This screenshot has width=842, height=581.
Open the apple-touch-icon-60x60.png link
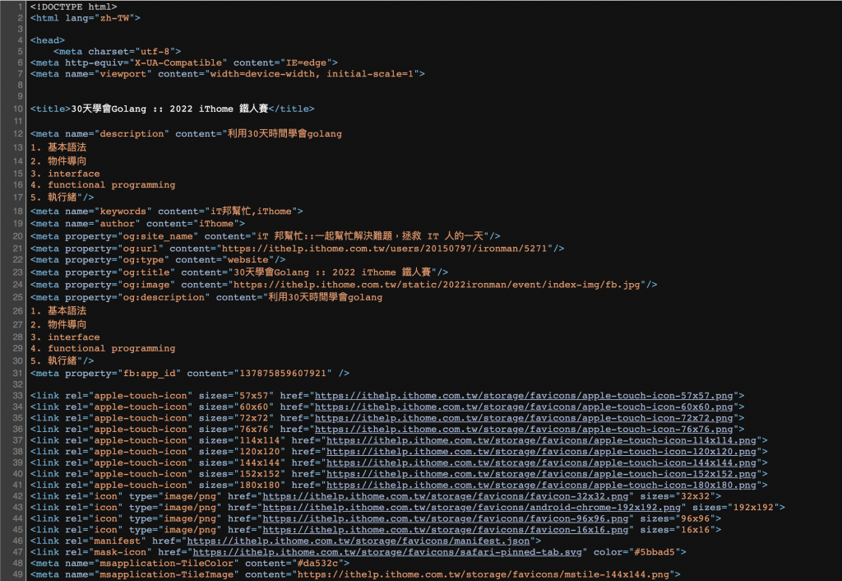coord(524,407)
